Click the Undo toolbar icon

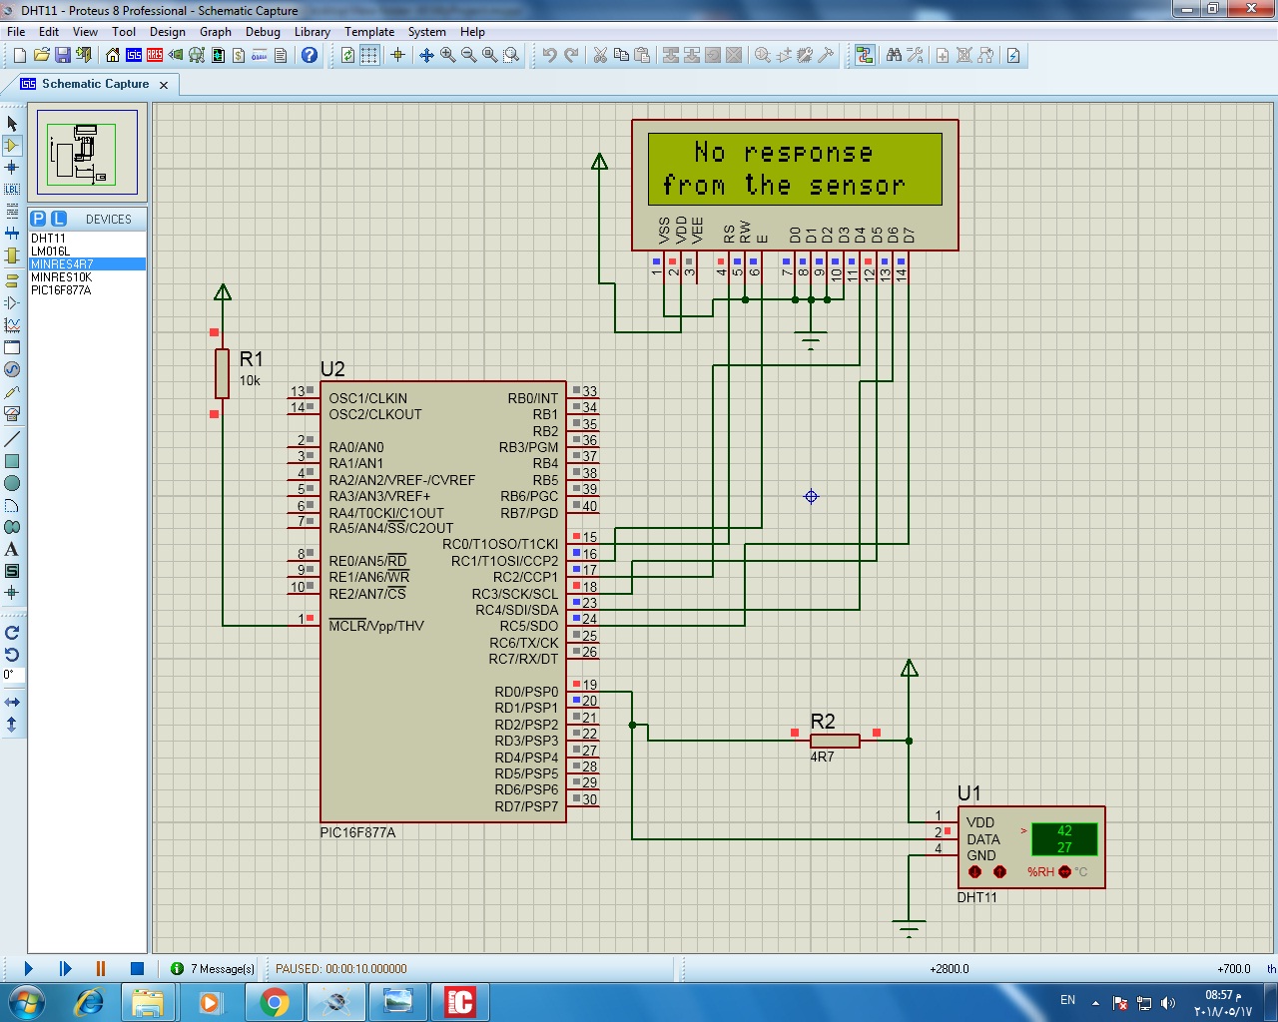tap(549, 55)
